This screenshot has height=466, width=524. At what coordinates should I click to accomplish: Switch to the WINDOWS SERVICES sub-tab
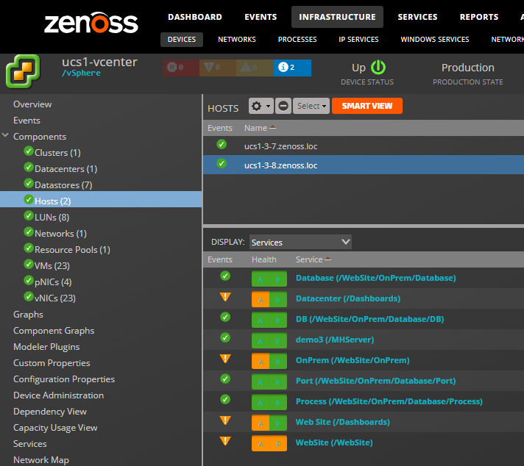pos(435,40)
